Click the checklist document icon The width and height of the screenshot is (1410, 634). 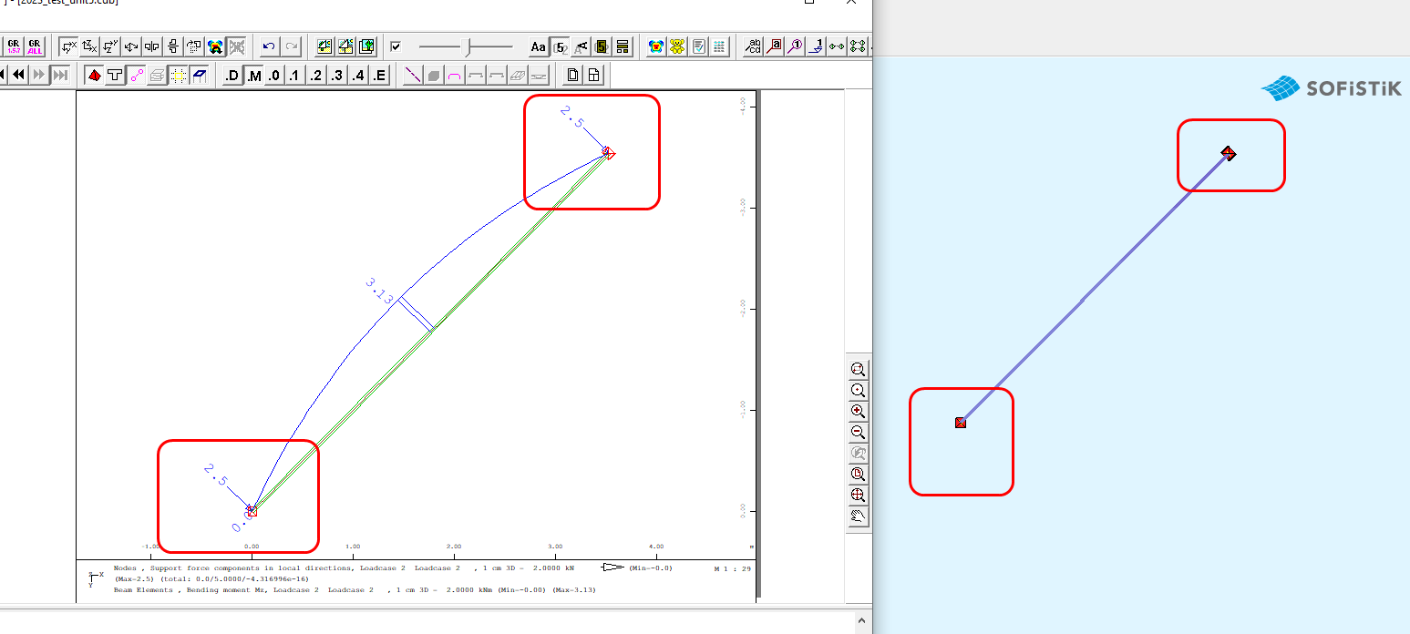tap(698, 46)
